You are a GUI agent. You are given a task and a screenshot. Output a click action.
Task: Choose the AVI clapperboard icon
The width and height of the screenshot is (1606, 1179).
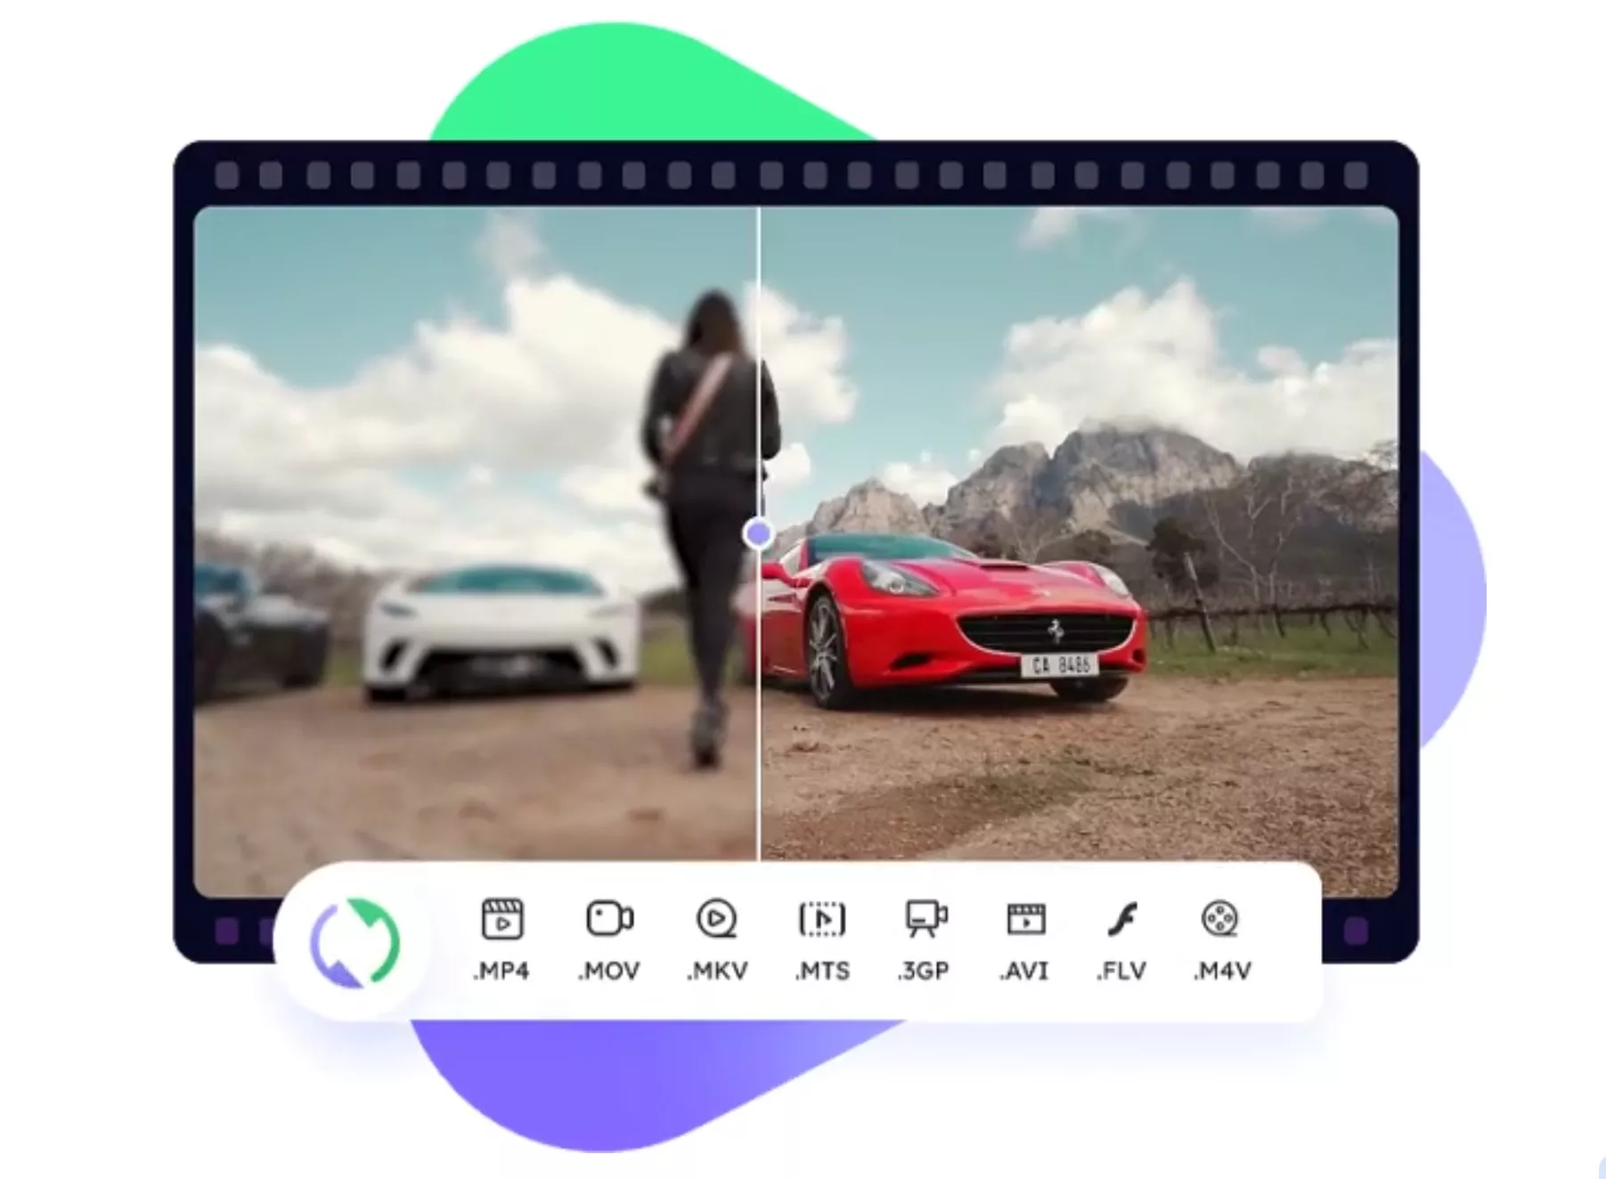pos(1025,919)
